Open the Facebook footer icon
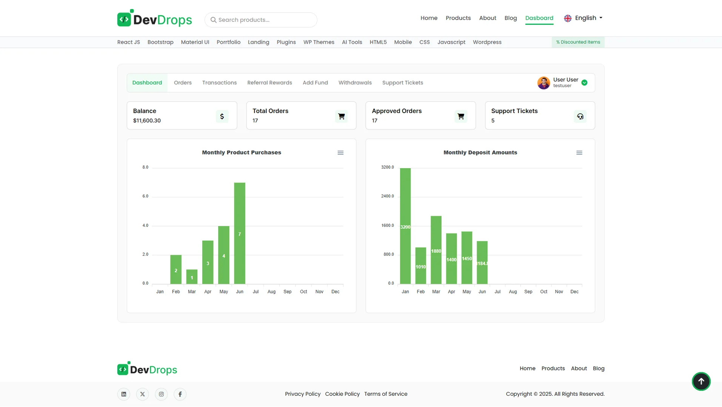The height and width of the screenshot is (407, 722). (180, 394)
